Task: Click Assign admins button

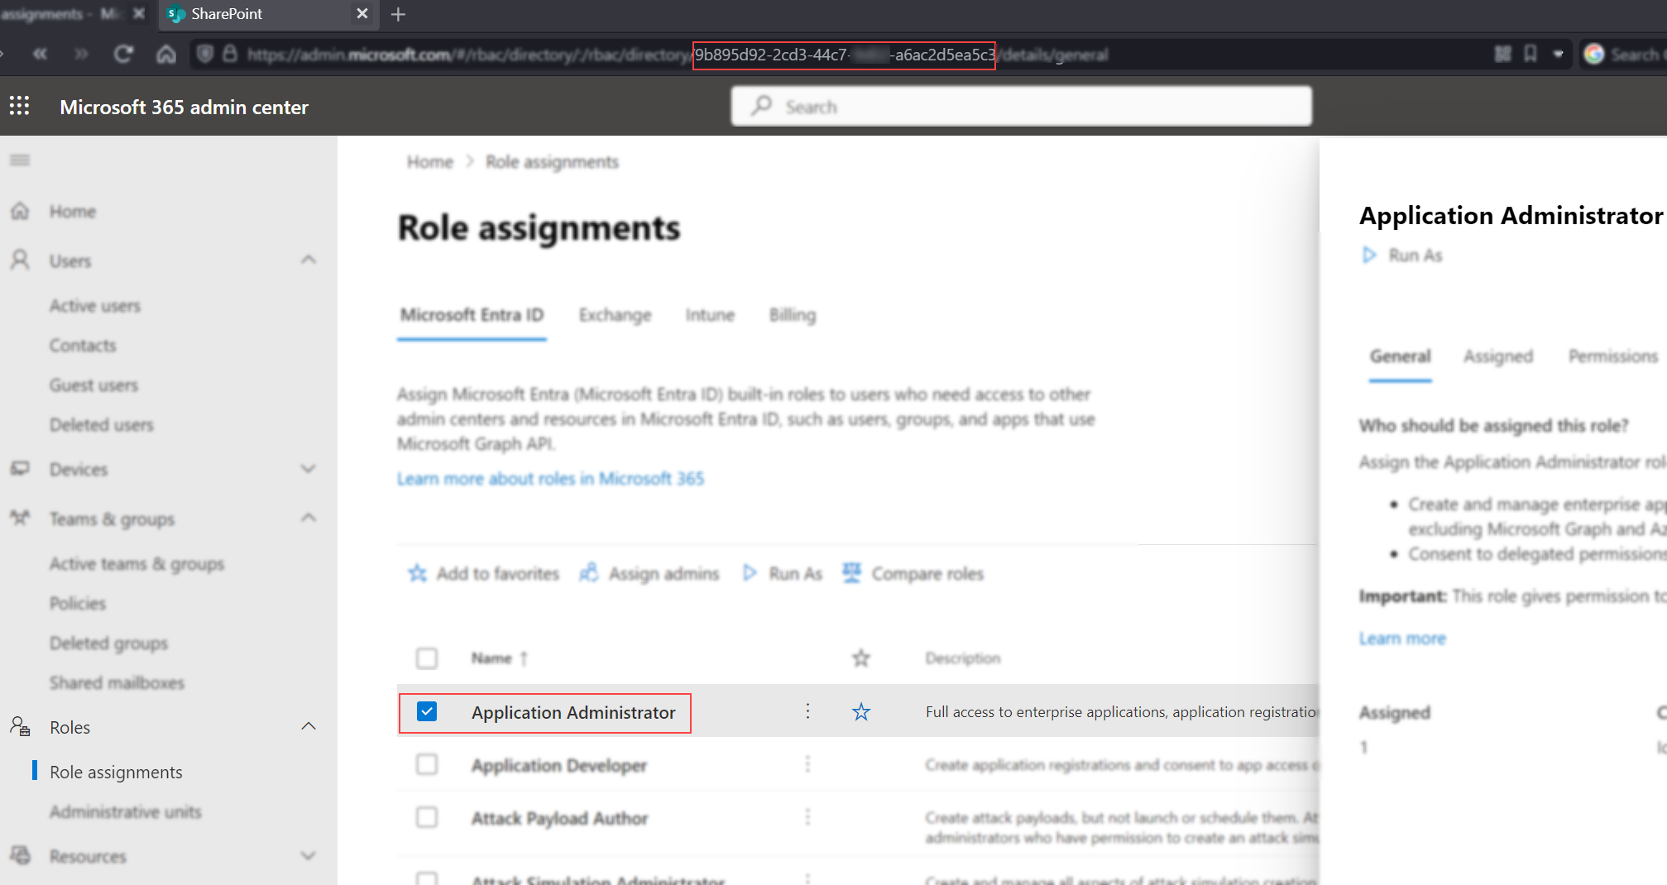Action: [649, 573]
